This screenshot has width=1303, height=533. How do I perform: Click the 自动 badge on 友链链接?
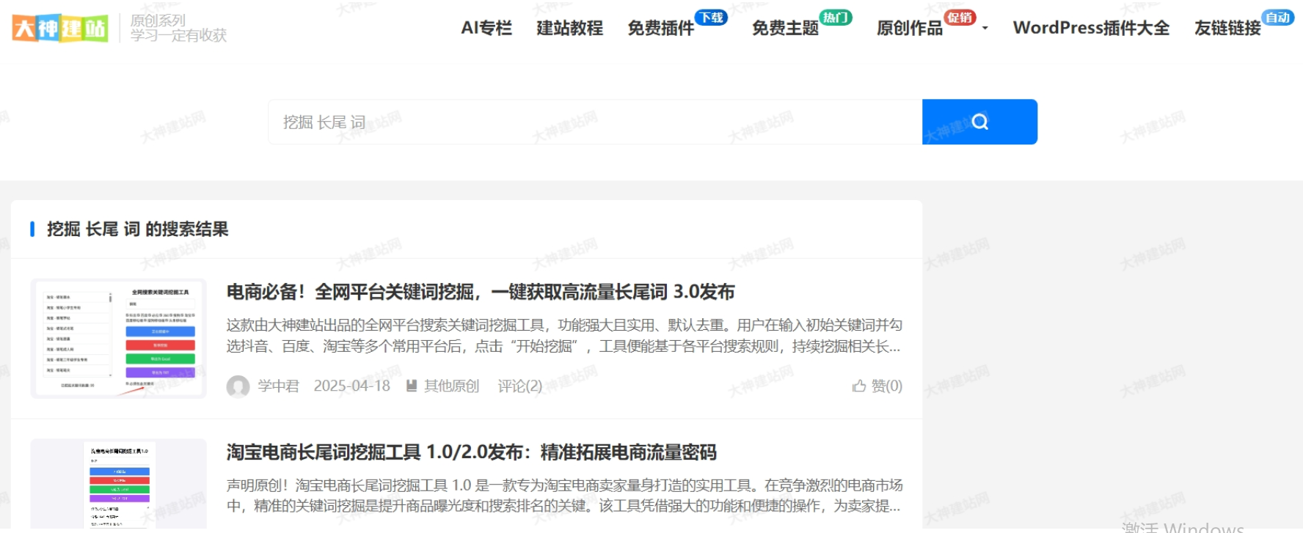tap(1278, 18)
